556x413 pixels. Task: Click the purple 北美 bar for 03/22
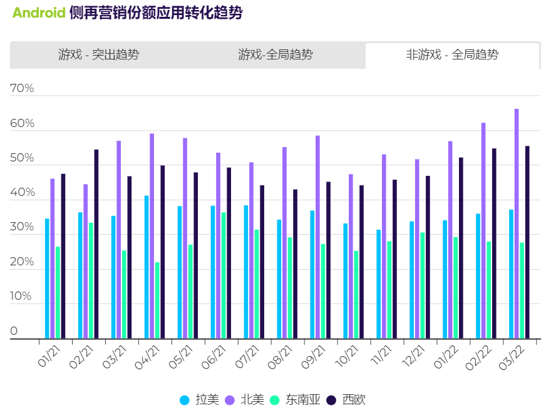(517, 223)
